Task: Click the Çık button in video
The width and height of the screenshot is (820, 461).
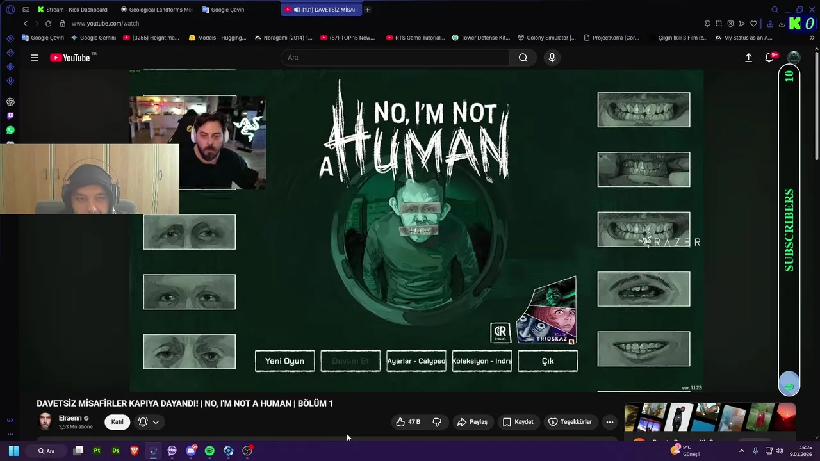Action: [x=548, y=361]
